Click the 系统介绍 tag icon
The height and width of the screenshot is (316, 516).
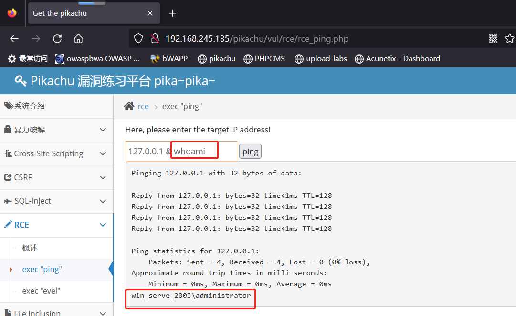click(x=8, y=106)
